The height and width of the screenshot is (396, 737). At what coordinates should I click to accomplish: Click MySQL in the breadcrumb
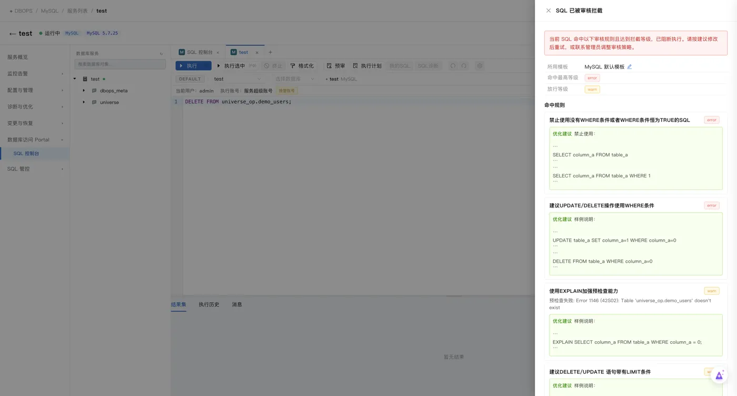[x=50, y=11]
